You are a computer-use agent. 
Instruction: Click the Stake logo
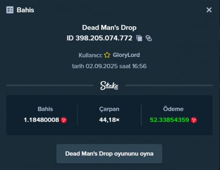[109, 85]
